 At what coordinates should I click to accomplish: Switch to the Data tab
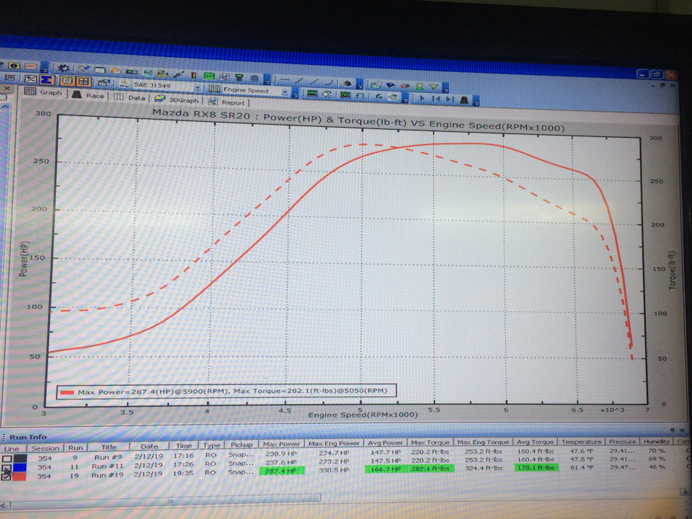click(129, 97)
